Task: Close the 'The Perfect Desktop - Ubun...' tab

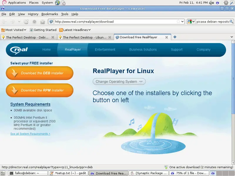Action: 110,37
